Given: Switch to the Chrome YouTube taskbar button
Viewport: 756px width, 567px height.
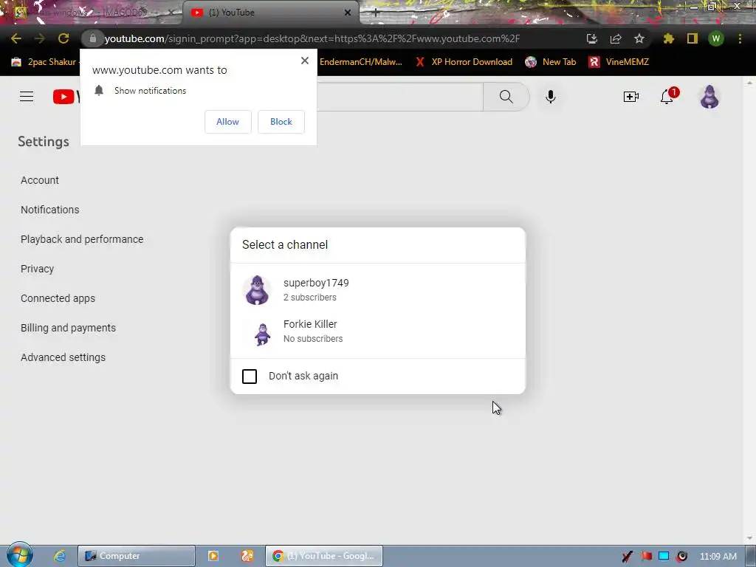Looking at the screenshot, I should [x=324, y=556].
